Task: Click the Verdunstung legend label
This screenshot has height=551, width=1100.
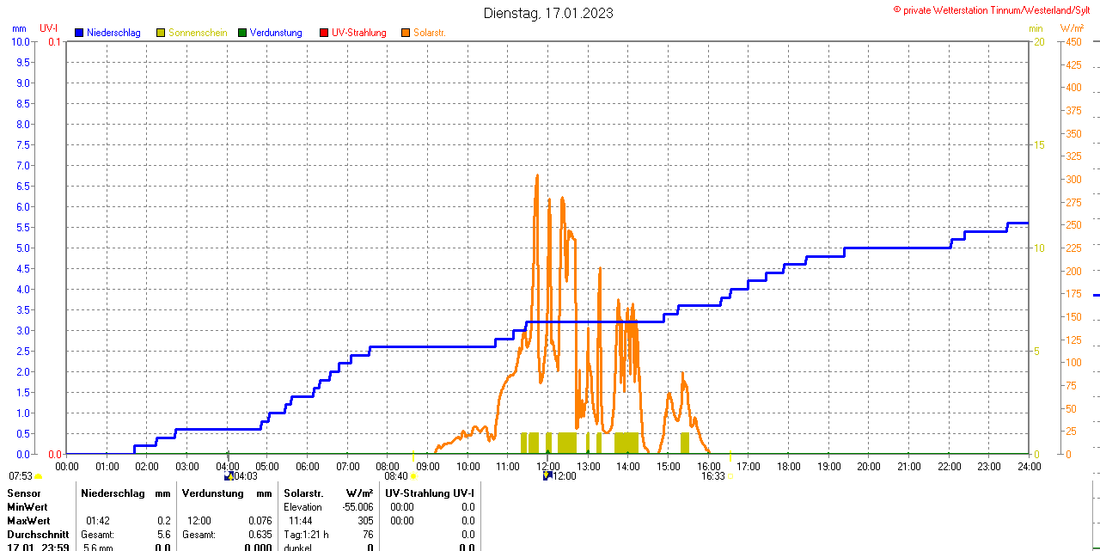Action: pyautogui.click(x=276, y=33)
